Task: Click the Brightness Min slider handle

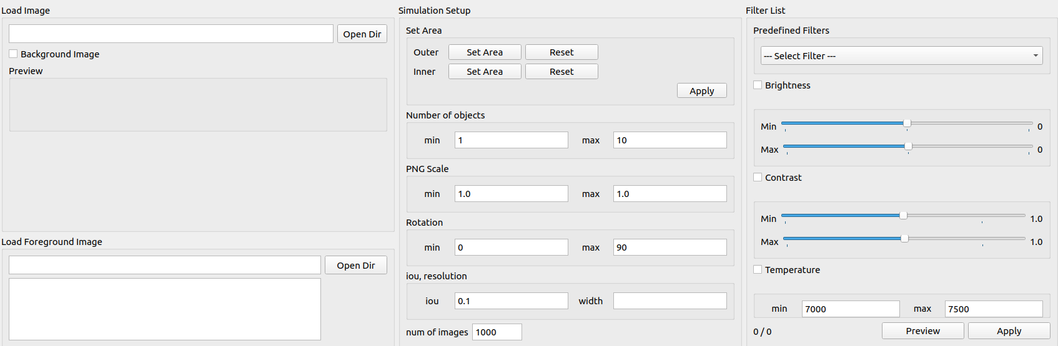Action: (907, 123)
